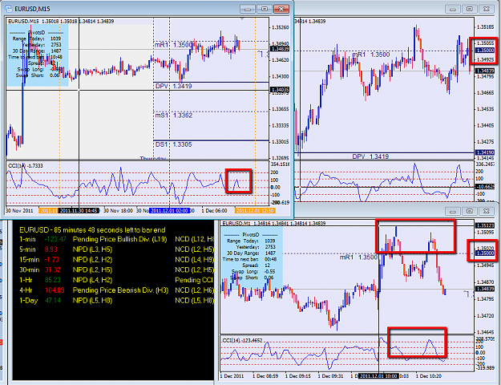Viewport: 501px width, 385px height.
Task: Click the Pending CCI entry in the 1-Hr row
Action: point(194,280)
